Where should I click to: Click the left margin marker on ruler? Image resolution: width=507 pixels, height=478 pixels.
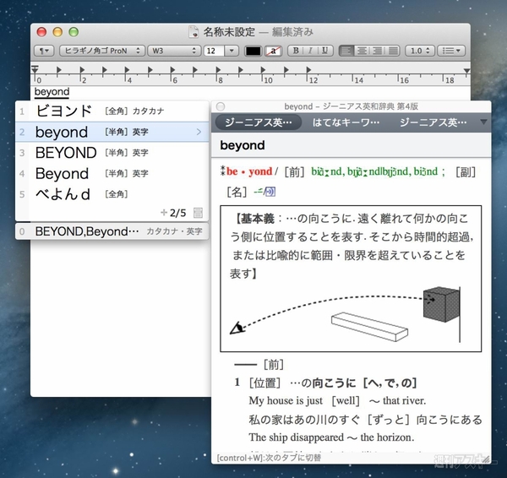(x=35, y=69)
